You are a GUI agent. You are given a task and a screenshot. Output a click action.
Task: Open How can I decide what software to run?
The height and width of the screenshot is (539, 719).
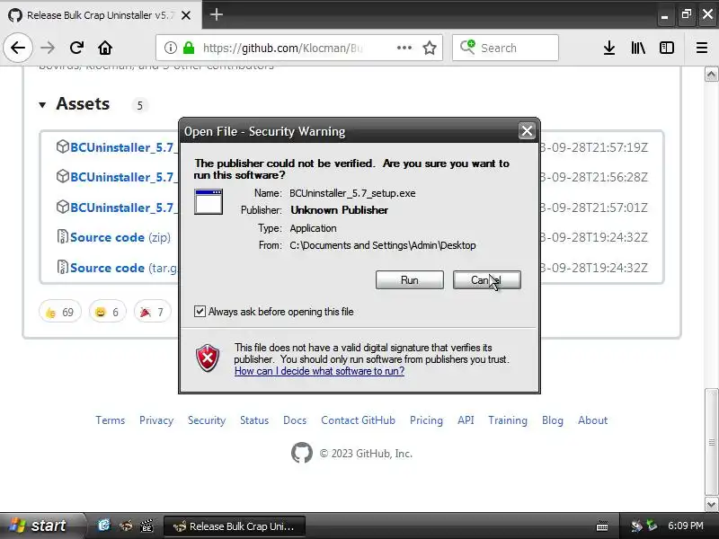click(x=320, y=371)
